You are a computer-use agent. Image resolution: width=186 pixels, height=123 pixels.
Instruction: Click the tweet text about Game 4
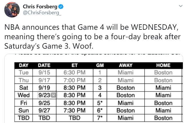[x=93, y=36]
